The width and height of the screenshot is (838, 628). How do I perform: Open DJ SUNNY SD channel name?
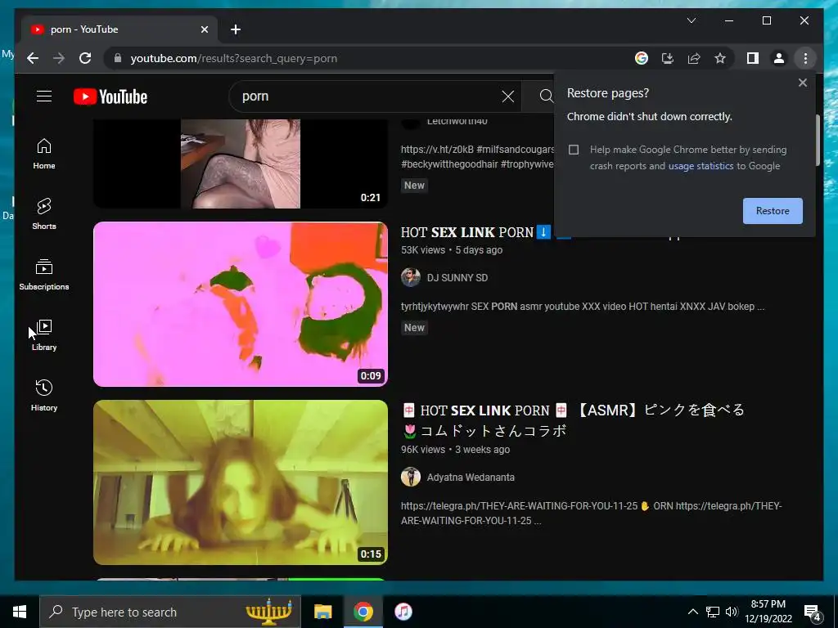(457, 278)
